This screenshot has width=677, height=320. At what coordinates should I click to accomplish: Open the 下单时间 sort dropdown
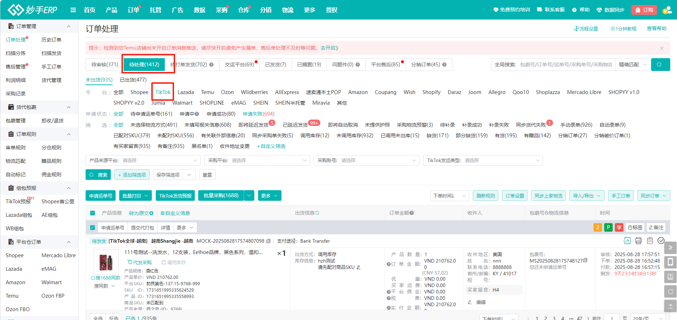pos(449,196)
